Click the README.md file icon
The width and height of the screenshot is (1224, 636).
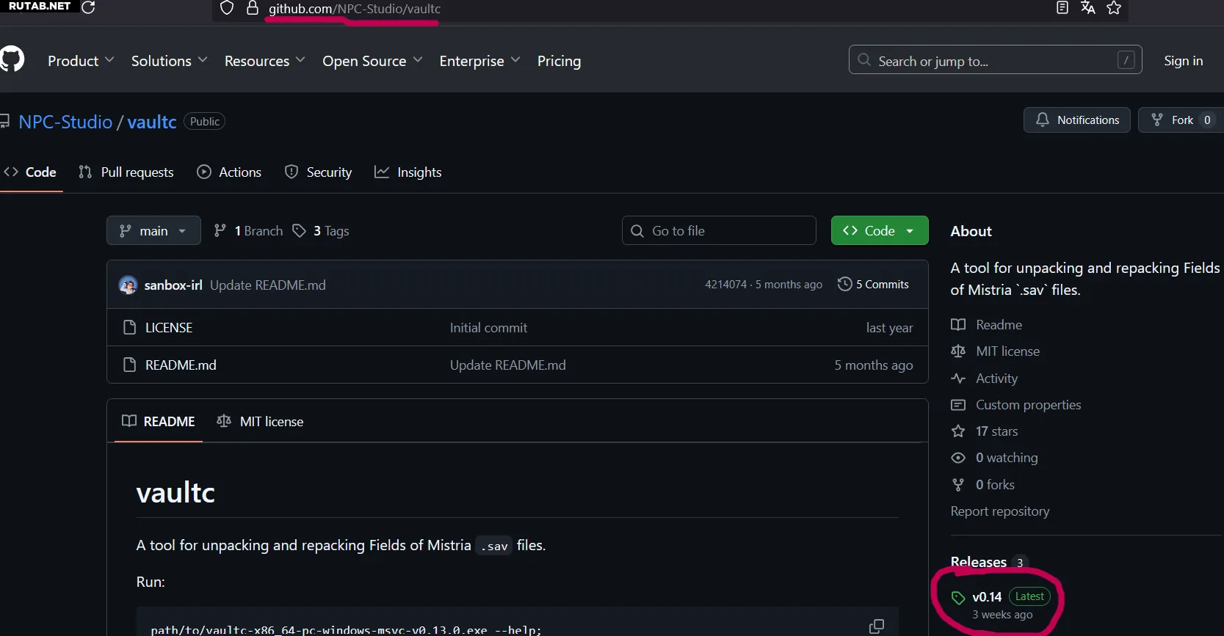[x=130, y=365]
